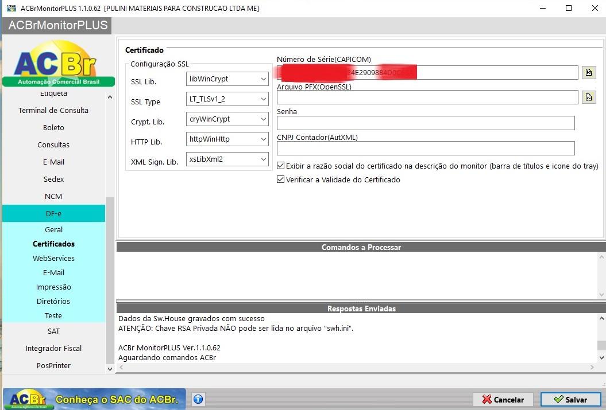Click right arrow of Respostas horizontal scrollbar

tap(592, 367)
